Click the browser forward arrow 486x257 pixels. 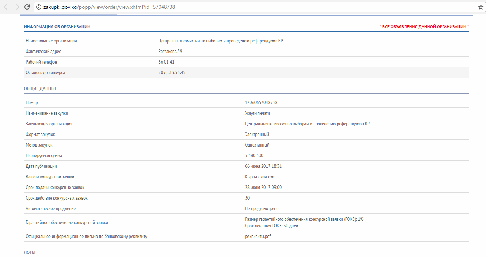[16, 7]
